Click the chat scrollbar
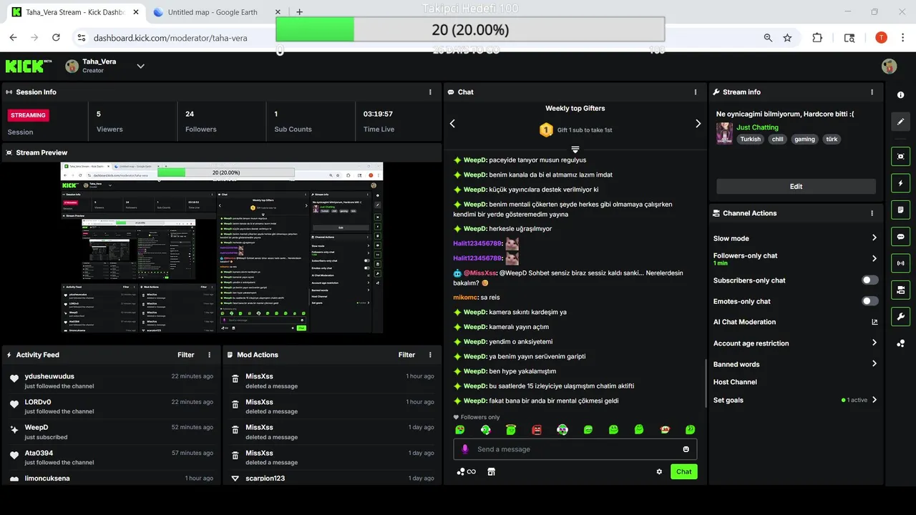 pyautogui.click(x=706, y=383)
